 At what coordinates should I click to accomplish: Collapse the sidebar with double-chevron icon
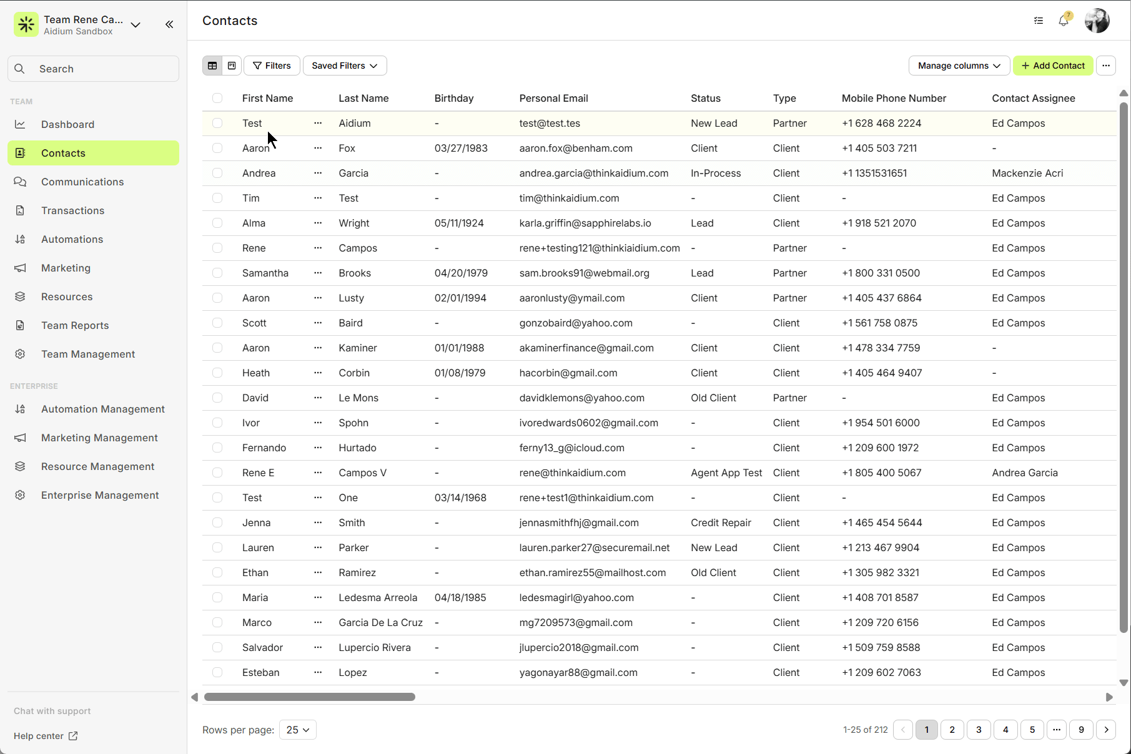tap(169, 24)
